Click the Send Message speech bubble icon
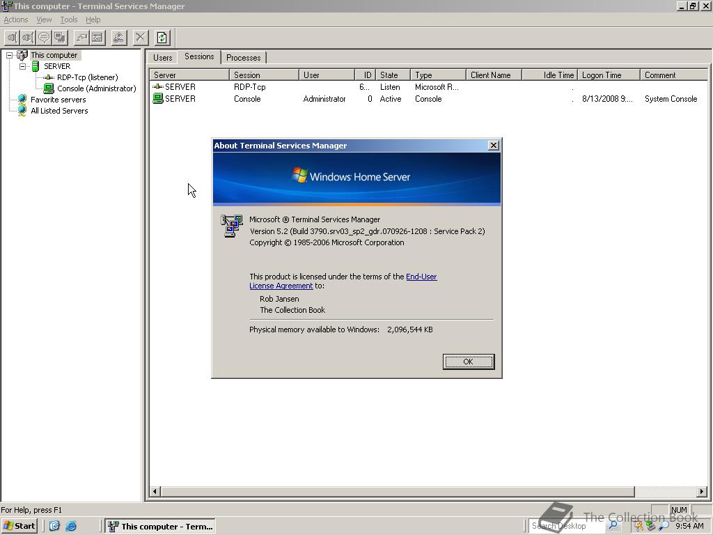This screenshot has height=535, width=713. tap(44, 38)
